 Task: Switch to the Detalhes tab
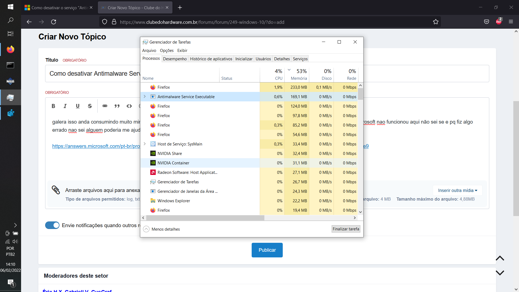(x=282, y=59)
